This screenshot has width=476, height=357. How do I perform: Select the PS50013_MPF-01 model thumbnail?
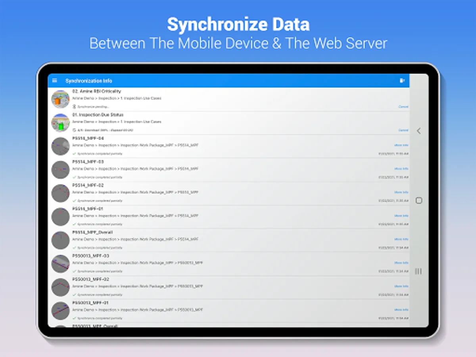click(x=61, y=311)
